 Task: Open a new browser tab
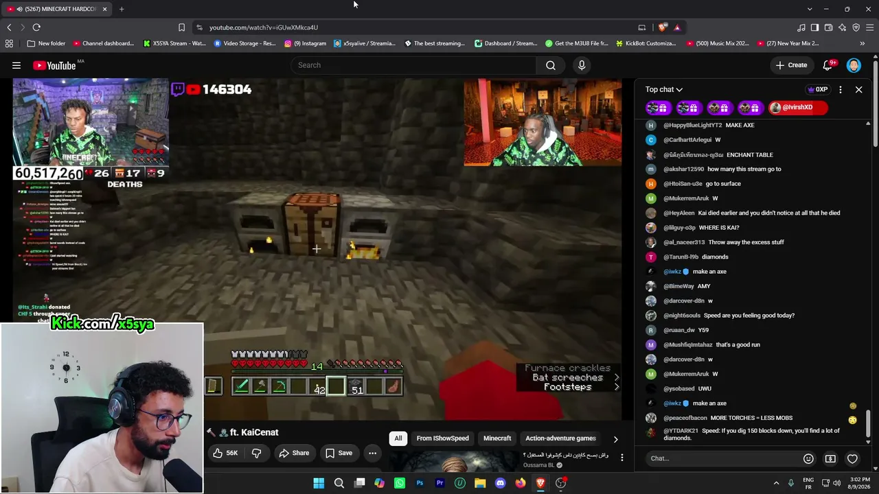[x=122, y=9]
